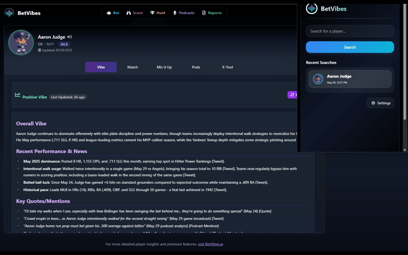The height and width of the screenshot is (255, 408).
Task: Open the Scout binoculars nav item
Action: click(135, 13)
